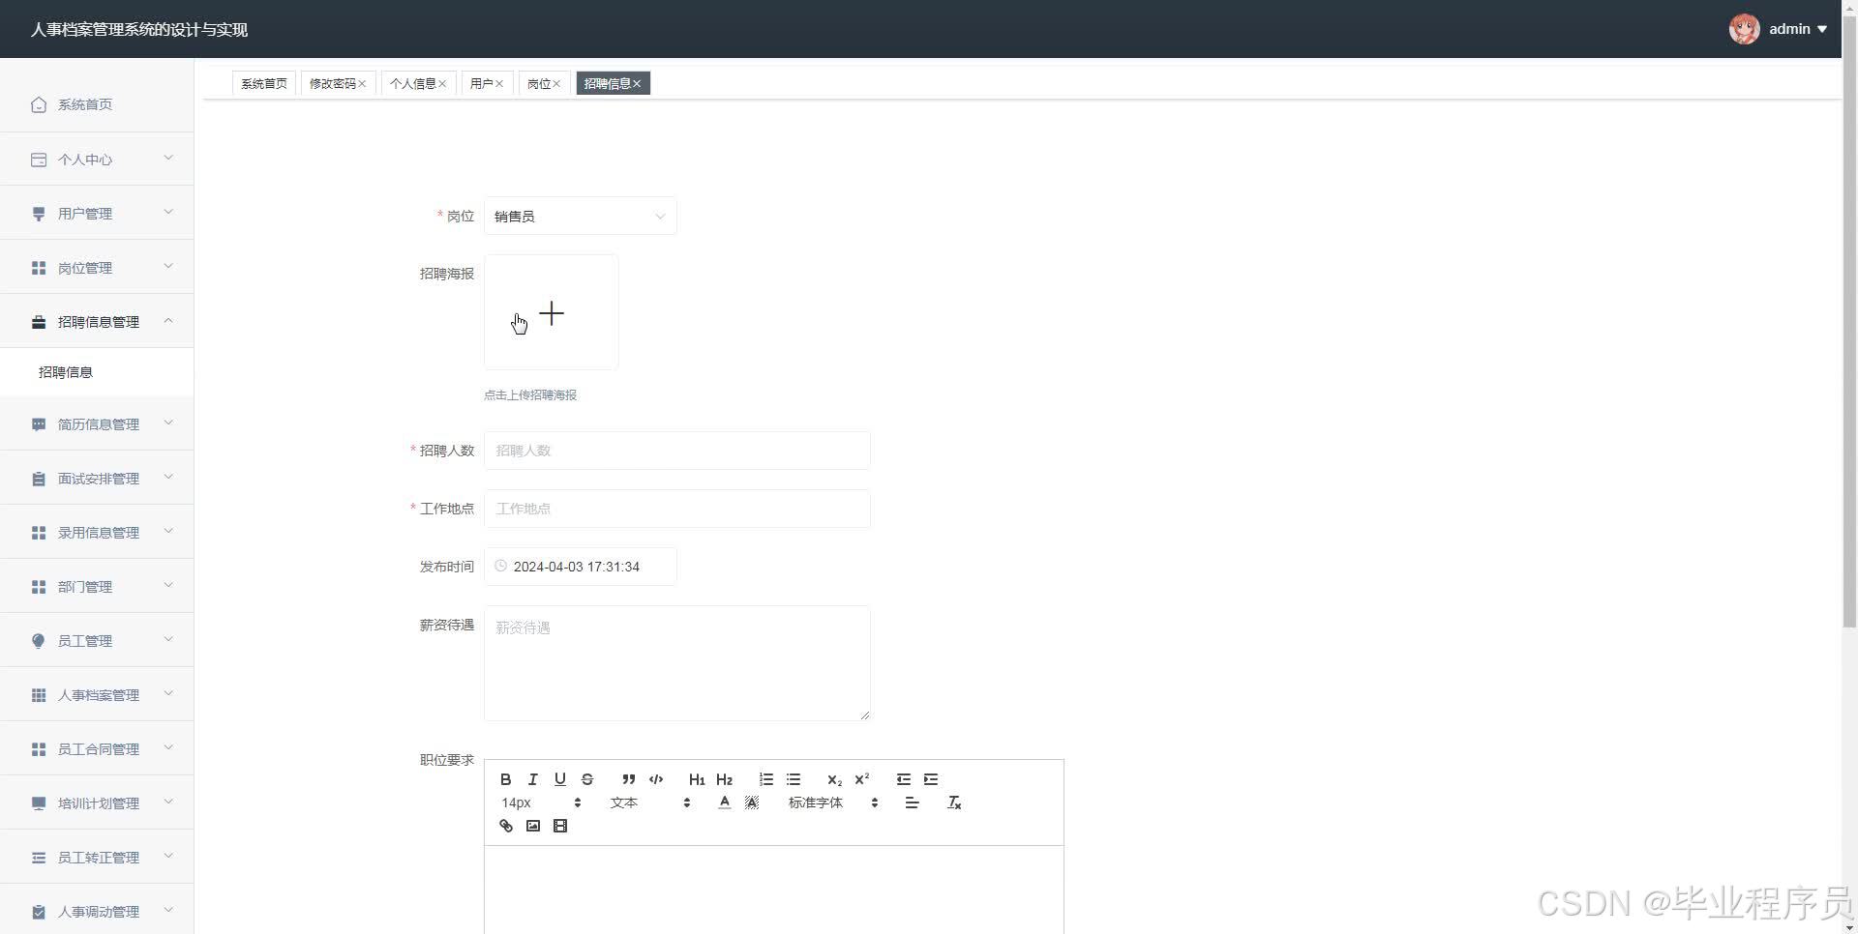Apply Heading 2 style
The height and width of the screenshot is (934, 1858).
(724, 779)
